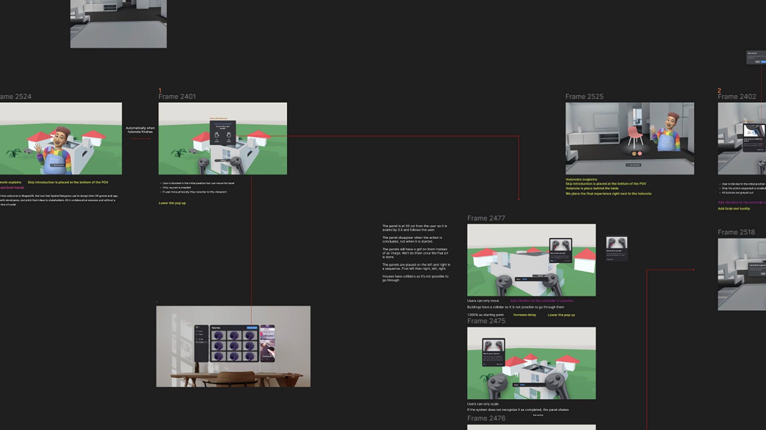This screenshot has height=430, width=766.
Task: Select the Frame 2477 label
Action: click(x=486, y=218)
